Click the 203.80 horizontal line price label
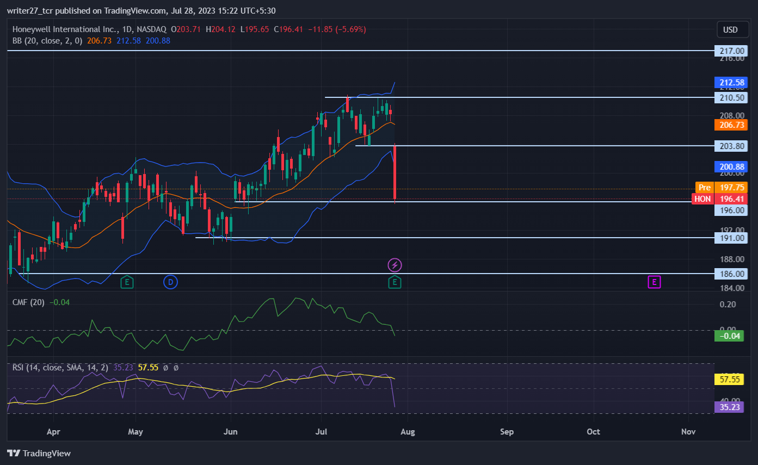This screenshot has width=758, height=465. [731, 146]
